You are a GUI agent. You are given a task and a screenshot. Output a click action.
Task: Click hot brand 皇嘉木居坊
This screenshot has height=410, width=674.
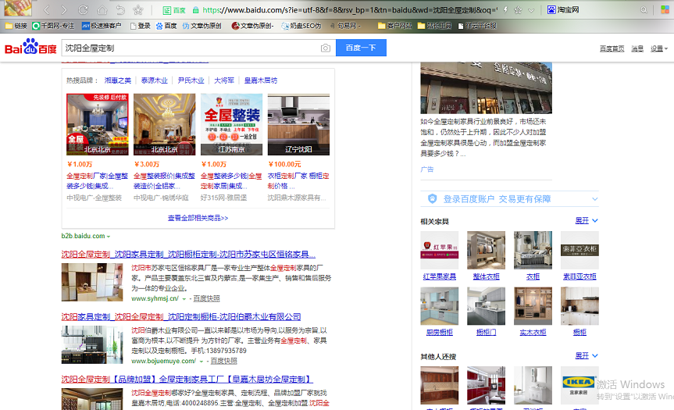261,80
